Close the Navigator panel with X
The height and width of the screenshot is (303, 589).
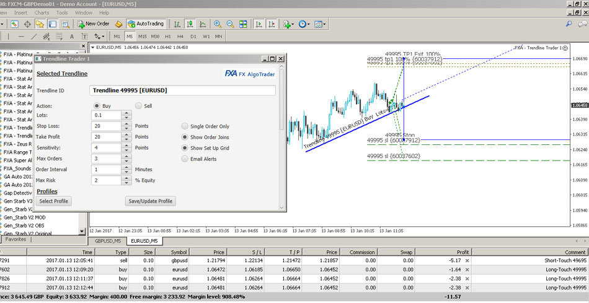(x=83, y=46)
